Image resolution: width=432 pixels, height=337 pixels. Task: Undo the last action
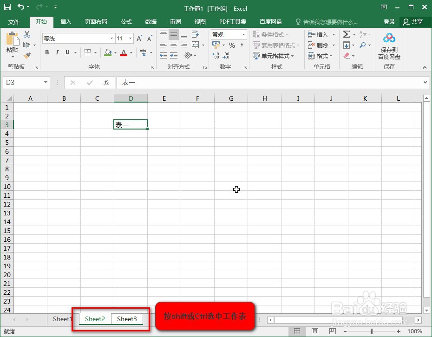tap(21, 6)
